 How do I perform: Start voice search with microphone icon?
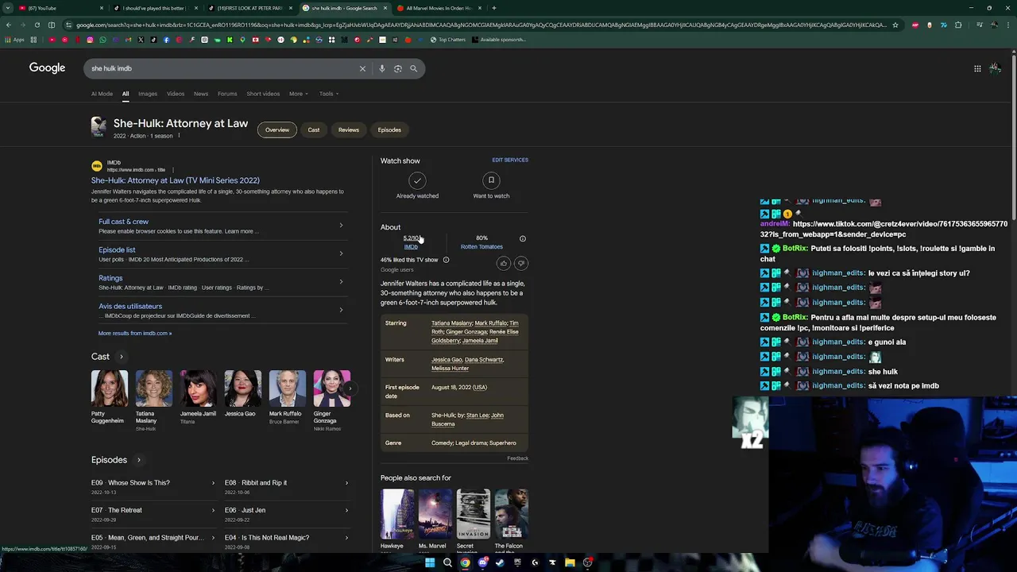[382, 68]
